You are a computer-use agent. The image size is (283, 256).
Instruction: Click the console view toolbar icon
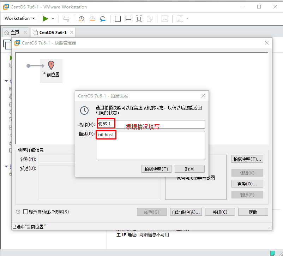[x=165, y=19]
